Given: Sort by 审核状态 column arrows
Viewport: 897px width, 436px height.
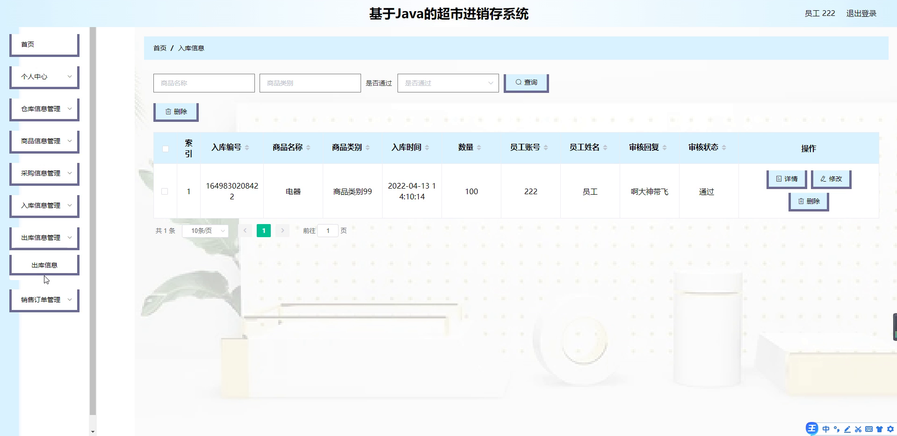Looking at the screenshot, I should tap(724, 148).
